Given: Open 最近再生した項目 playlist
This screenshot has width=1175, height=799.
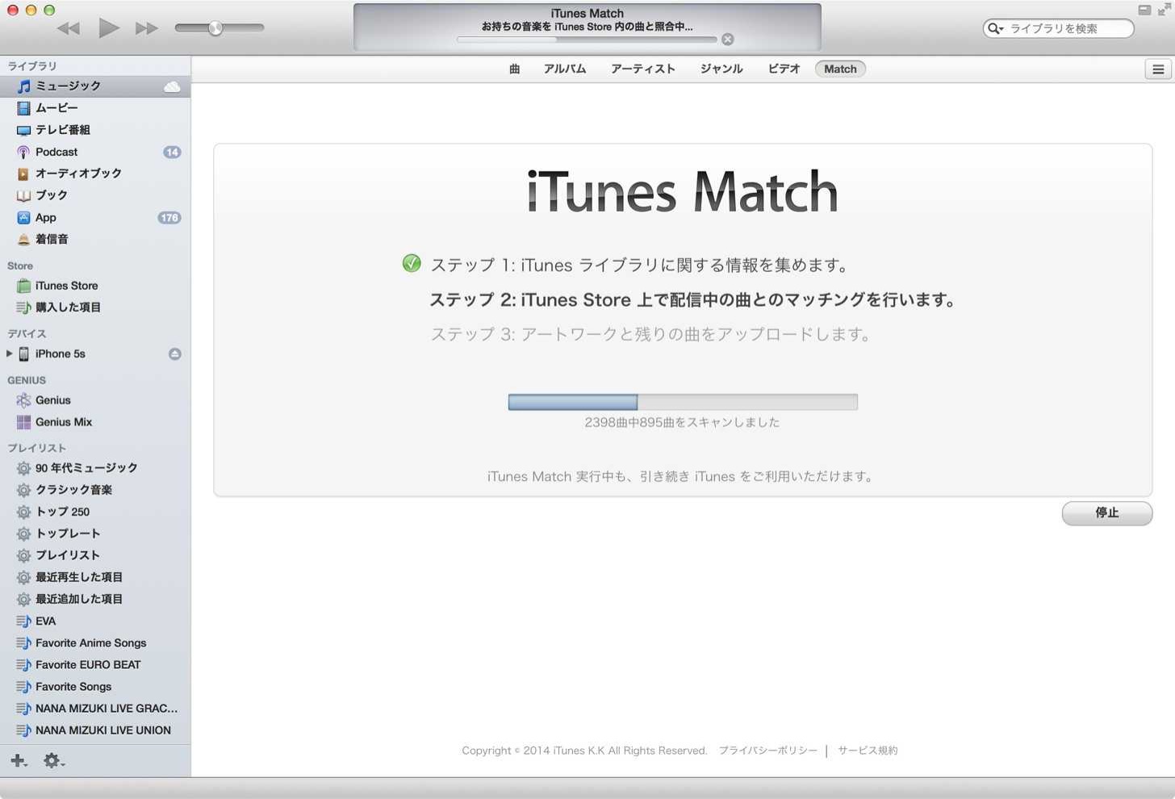Looking at the screenshot, I should (95, 577).
